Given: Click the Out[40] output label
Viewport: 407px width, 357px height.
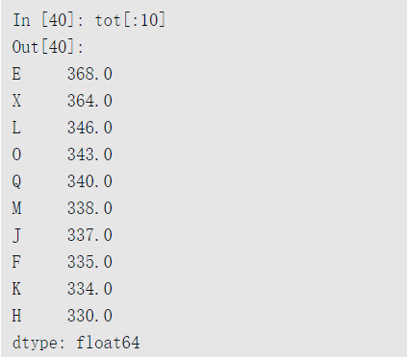Looking at the screenshot, I should coord(48,47).
